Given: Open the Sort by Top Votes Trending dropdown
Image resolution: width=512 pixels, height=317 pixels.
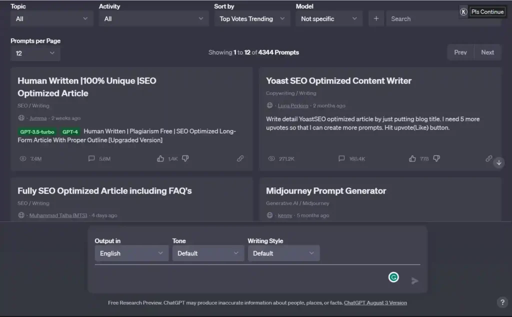Looking at the screenshot, I should [252, 18].
